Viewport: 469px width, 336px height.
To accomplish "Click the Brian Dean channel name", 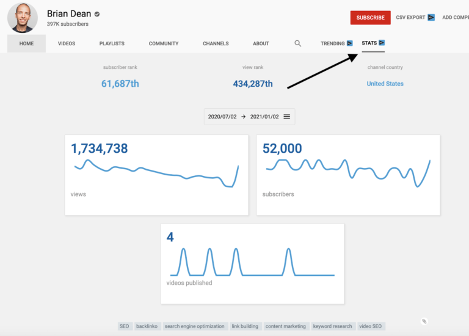I will point(69,14).
